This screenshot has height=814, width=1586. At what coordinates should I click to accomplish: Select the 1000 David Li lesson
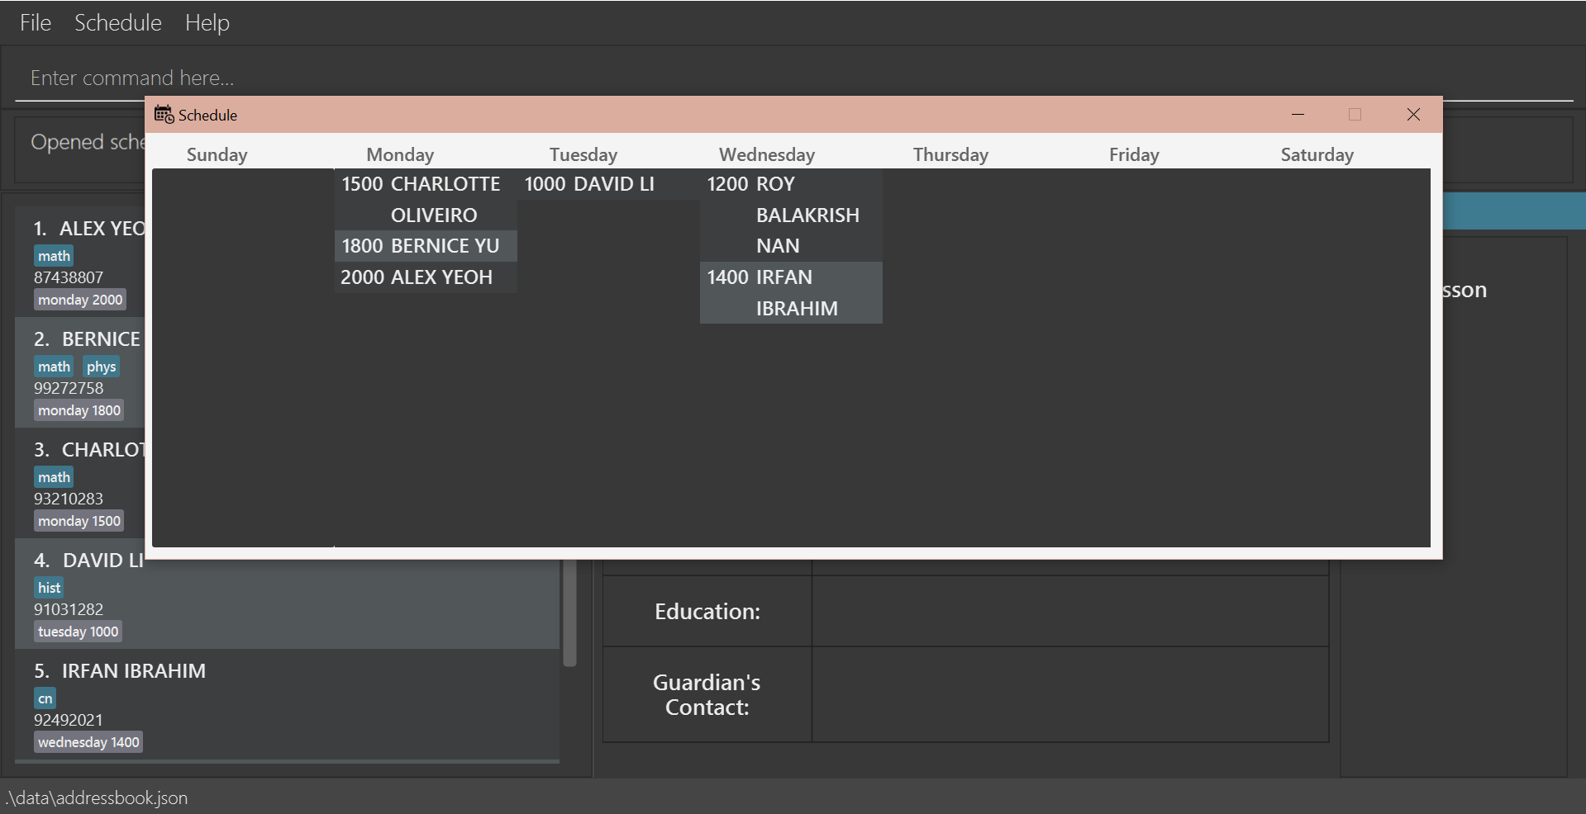608,184
